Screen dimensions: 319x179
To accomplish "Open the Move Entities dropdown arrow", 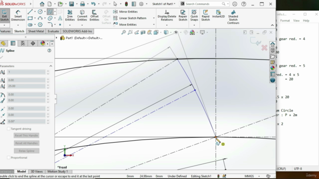I will 154,24.
